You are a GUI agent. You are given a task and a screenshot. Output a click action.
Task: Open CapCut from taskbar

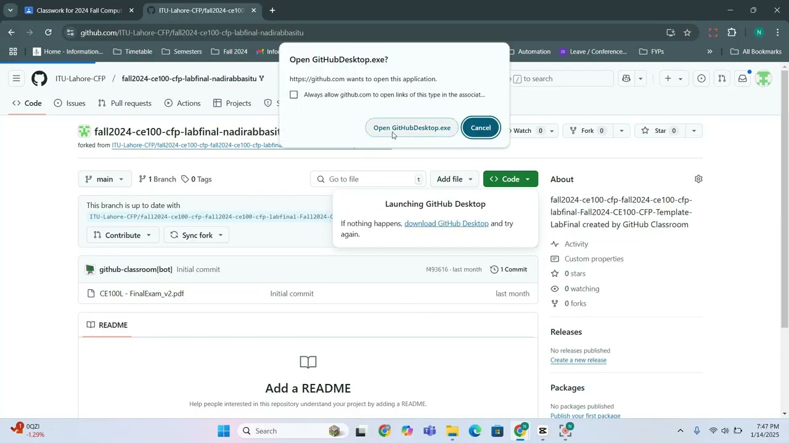click(543, 431)
